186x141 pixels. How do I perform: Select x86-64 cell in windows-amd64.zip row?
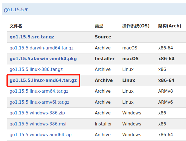coord(165,135)
